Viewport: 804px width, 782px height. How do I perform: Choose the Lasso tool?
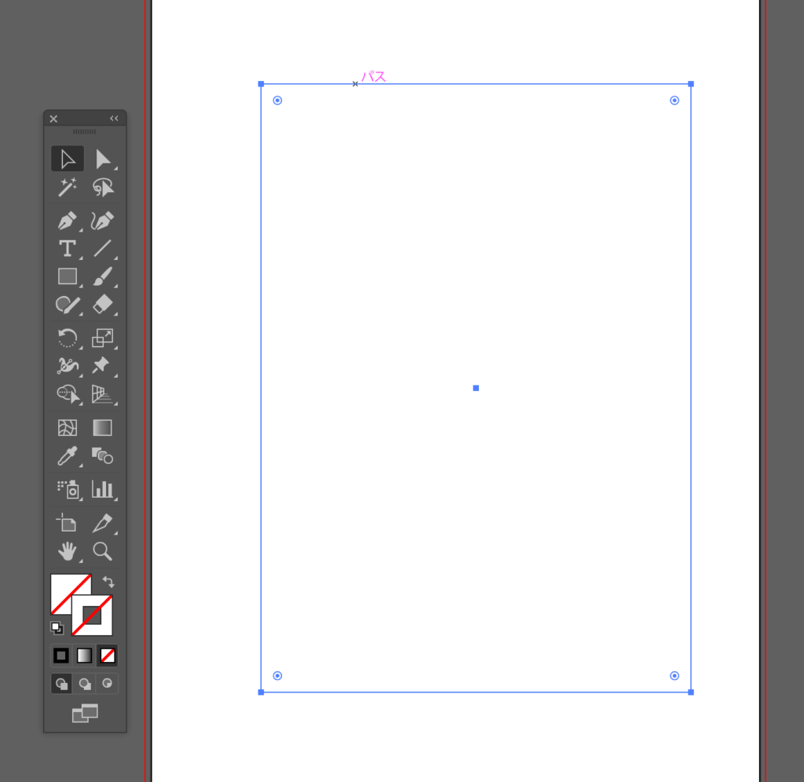click(x=103, y=187)
